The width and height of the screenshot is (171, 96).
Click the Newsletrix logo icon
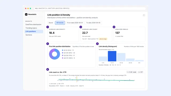(26, 14)
